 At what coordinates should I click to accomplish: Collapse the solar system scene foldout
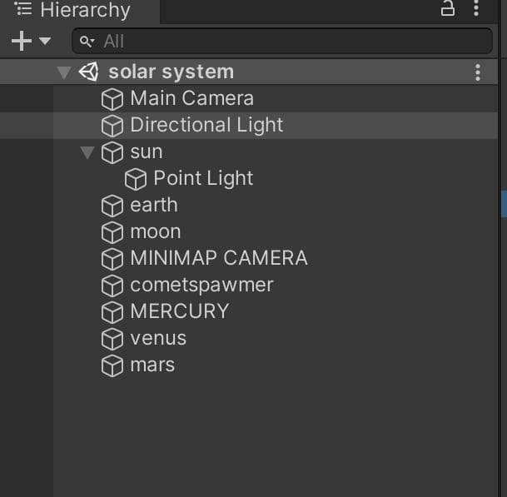(x=64, y=72)
